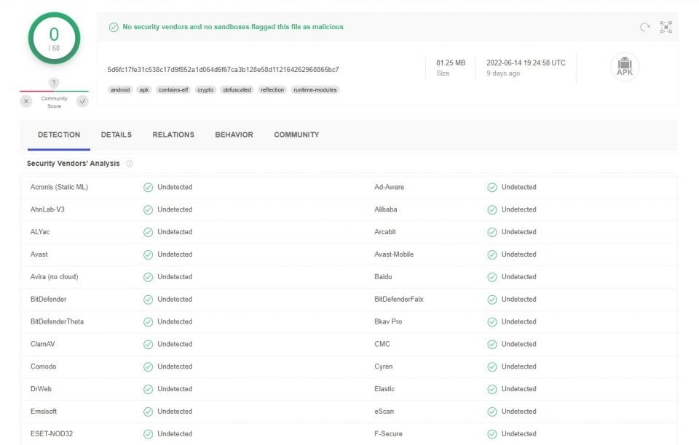Vote harmless with the checkmark community button
Image resolution: width=699 pixels, height=445 pixels.
coord(82,102)
